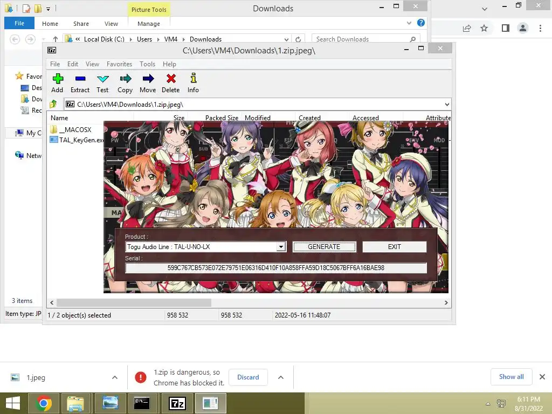Open Chrome profile avatar icon
This screenshot has width=552, height=414.
(523, 28)
